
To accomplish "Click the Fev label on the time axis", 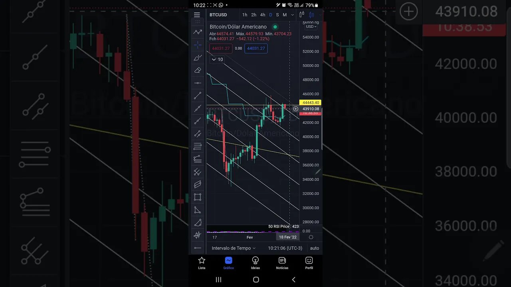I will tap(250, 237).
